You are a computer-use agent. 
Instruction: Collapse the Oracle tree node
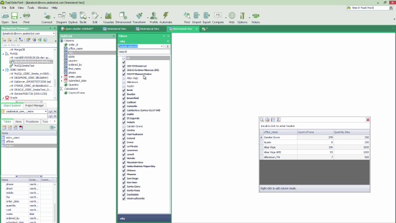pyautogui.click(x=3, y=98)
